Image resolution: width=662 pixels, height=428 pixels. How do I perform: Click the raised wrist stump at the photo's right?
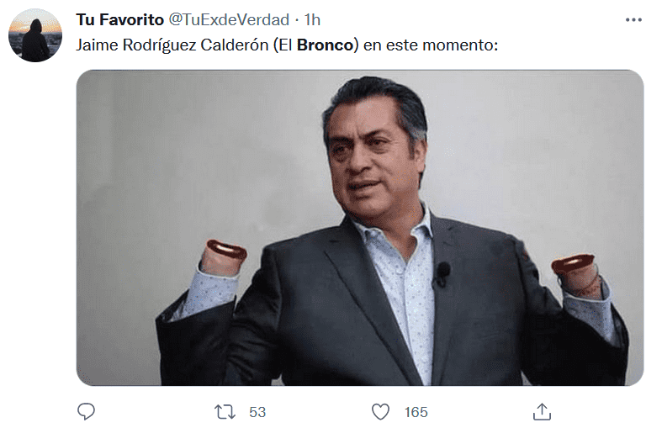click(575, 272)
